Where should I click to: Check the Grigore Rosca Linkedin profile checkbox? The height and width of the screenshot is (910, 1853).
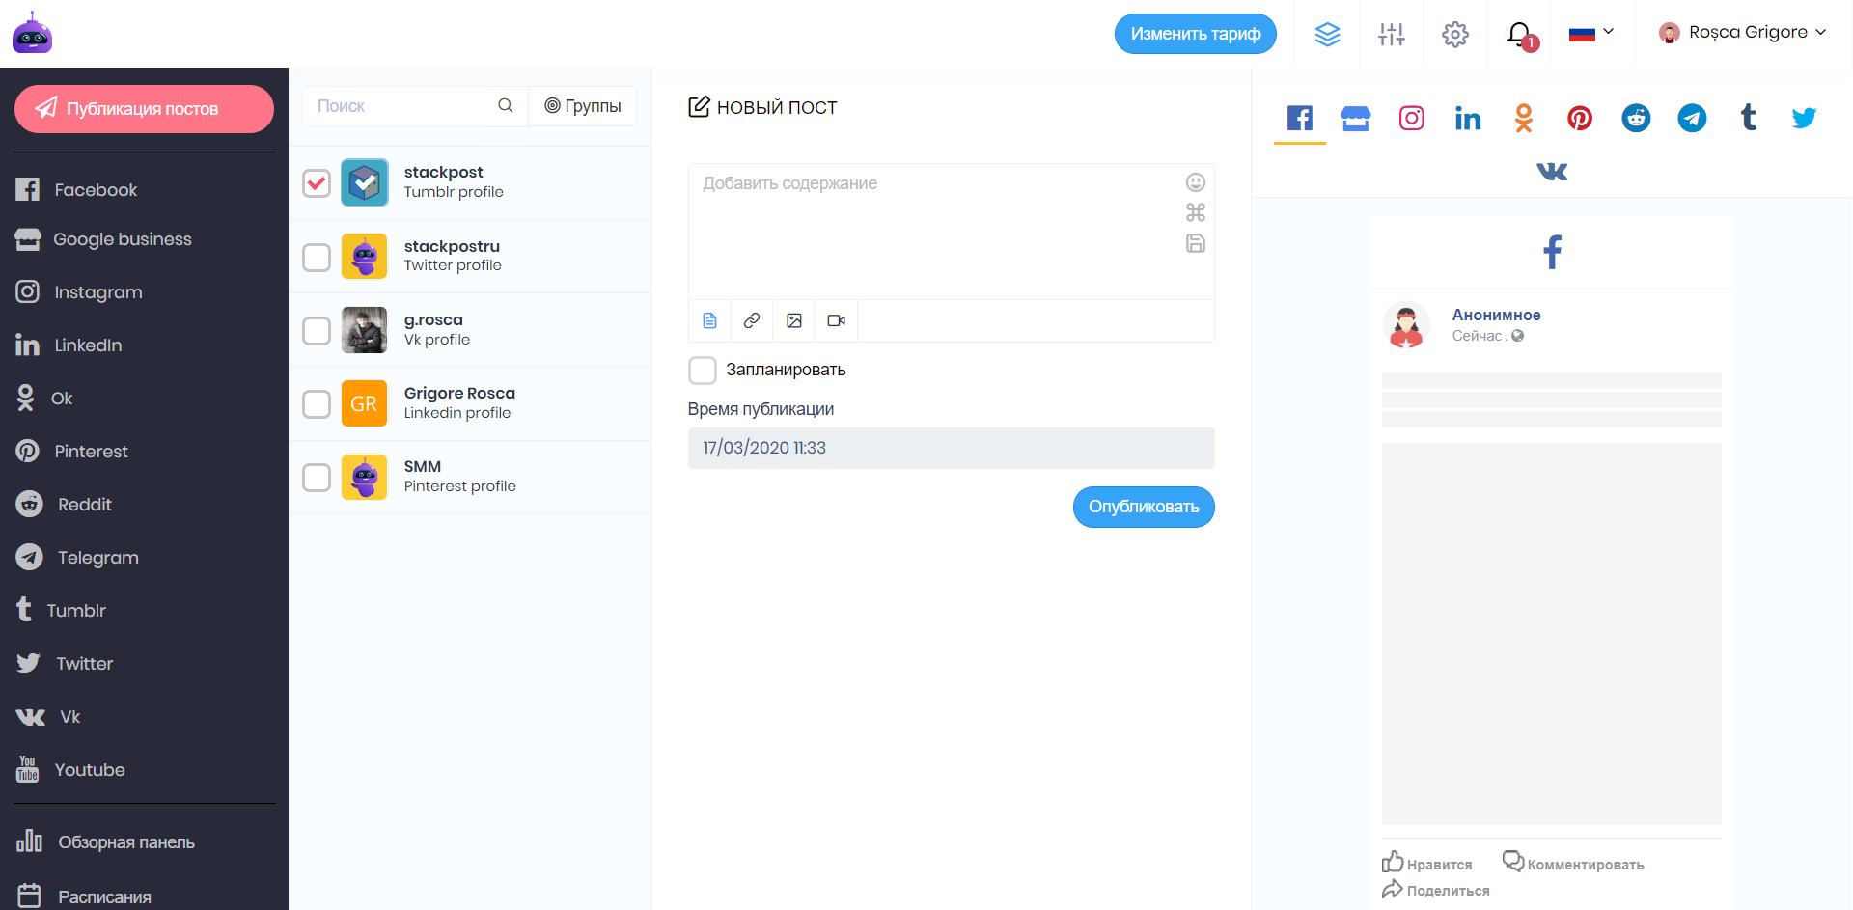(x=317, y=404)
